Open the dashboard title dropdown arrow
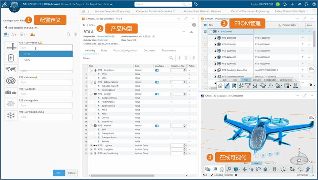The height and width of the screenshot is (180, 318). (111, 4)
